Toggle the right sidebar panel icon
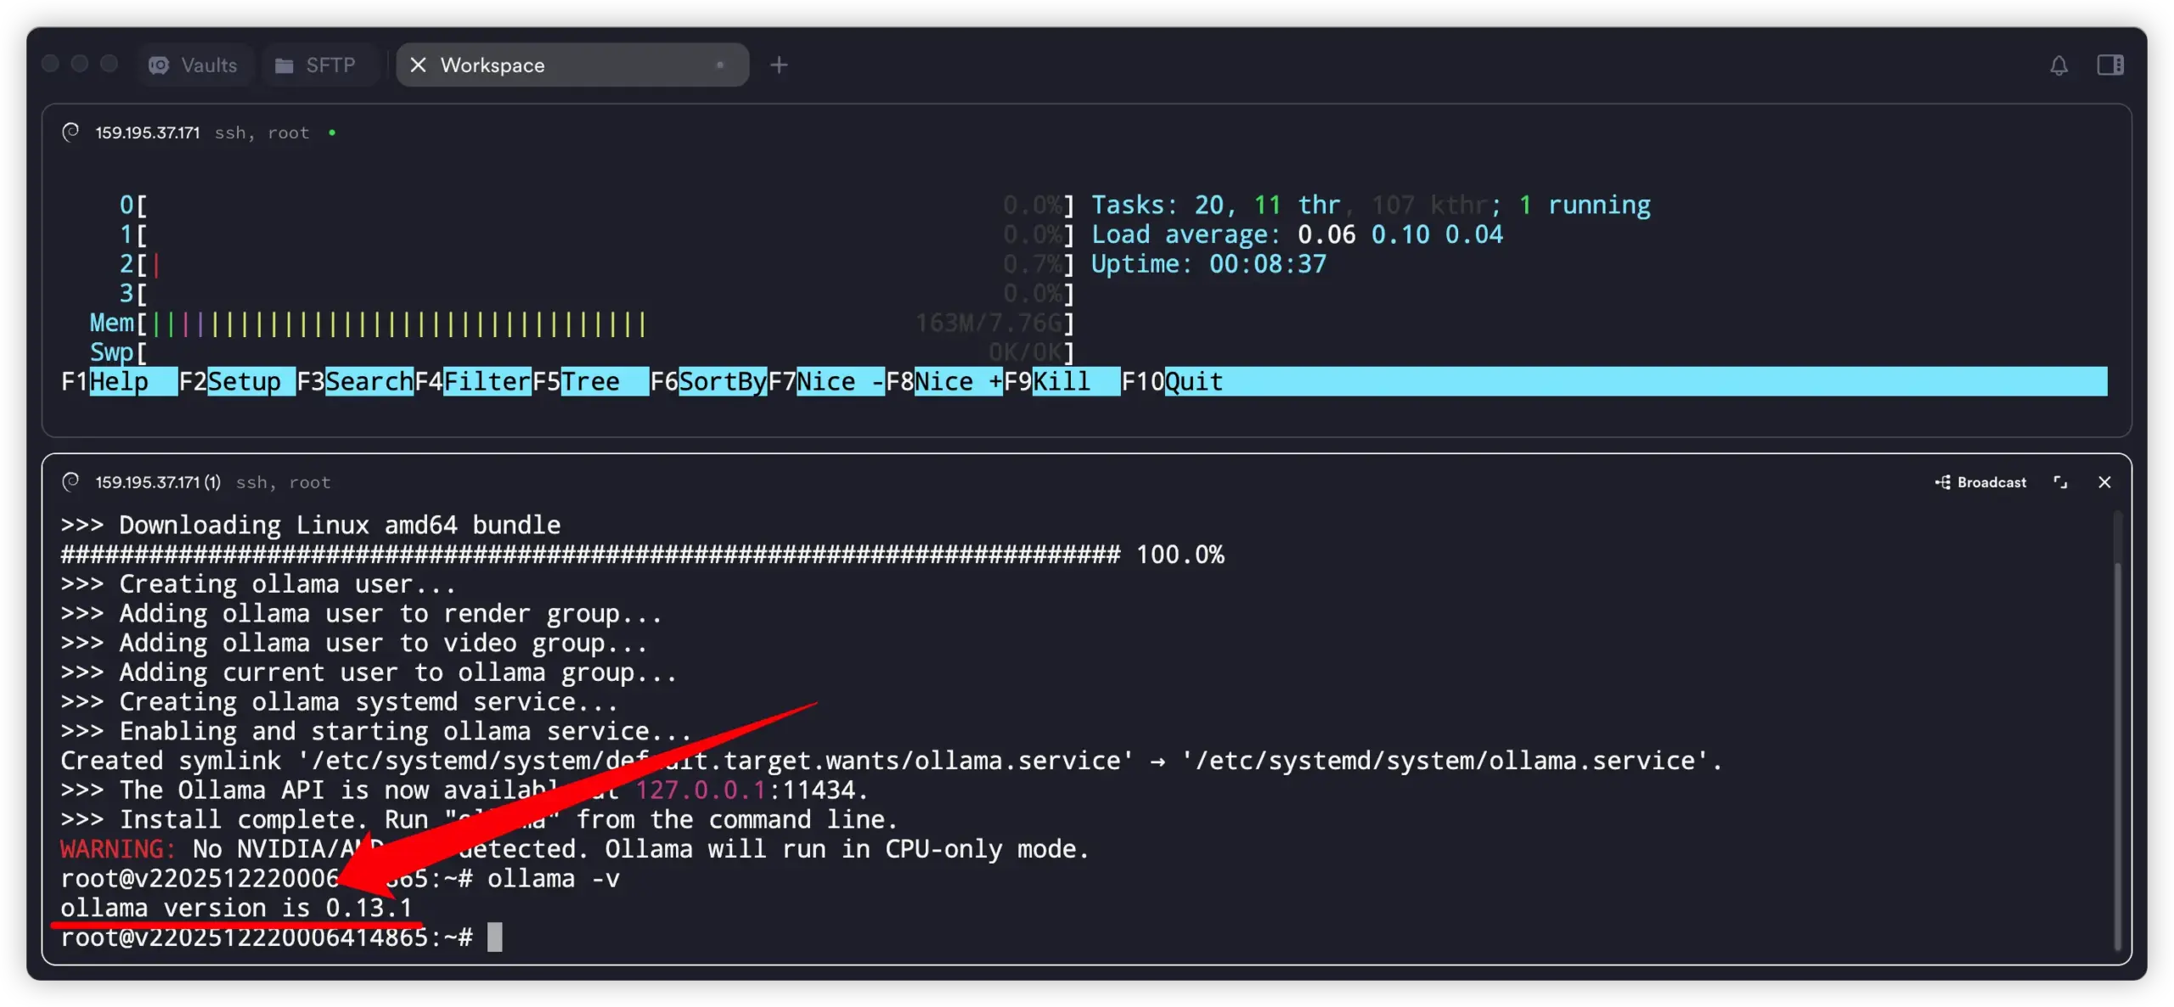The image size is (2174, 1007). (x=2110, y=65)
